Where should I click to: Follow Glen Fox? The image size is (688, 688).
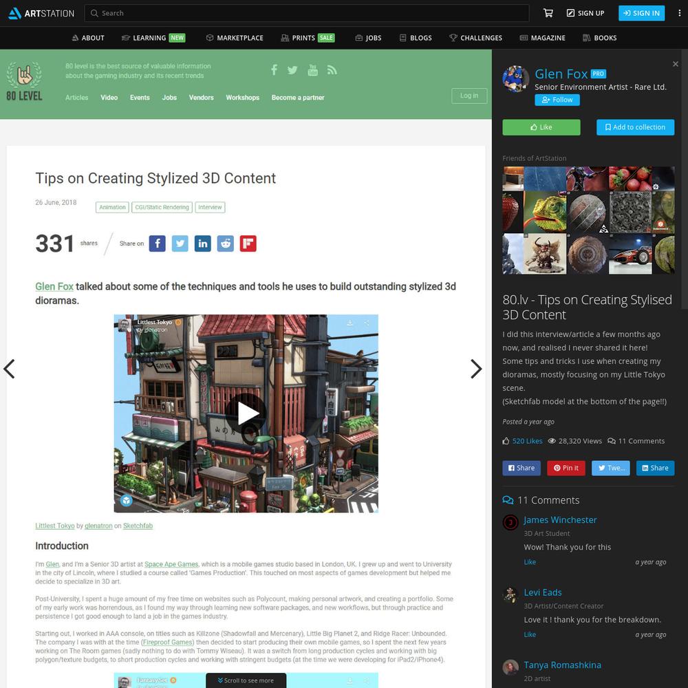(x=557, y=100)
